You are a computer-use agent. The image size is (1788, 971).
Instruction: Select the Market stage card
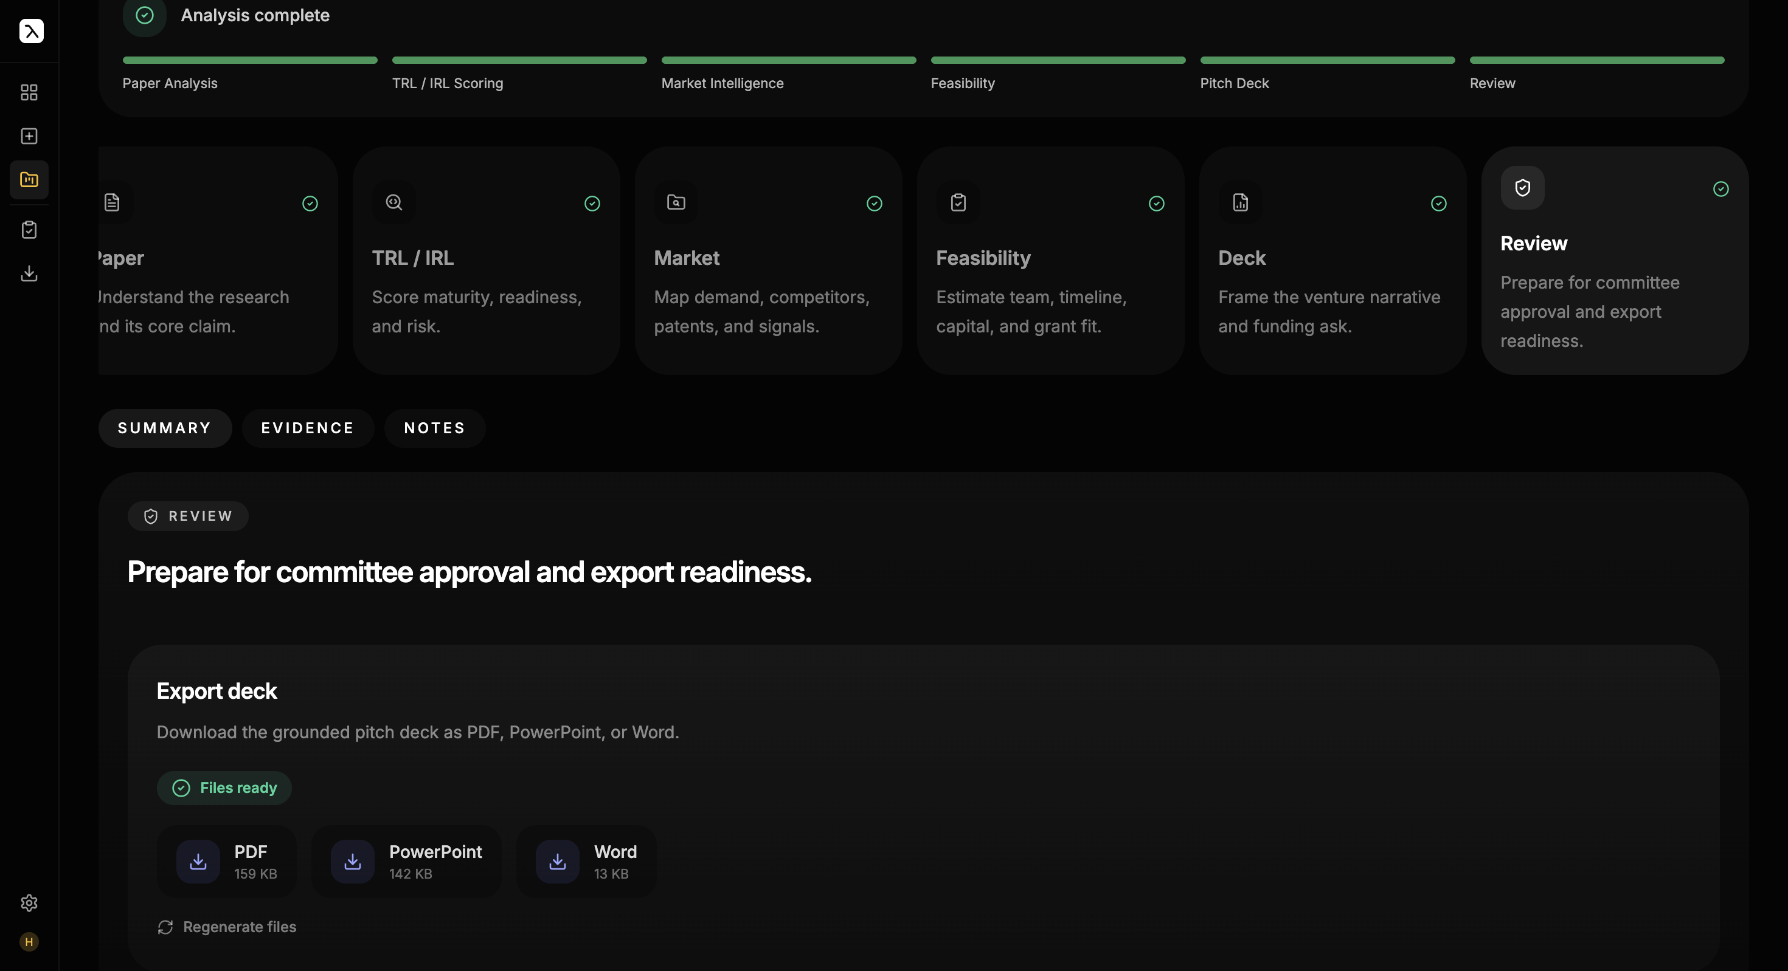click(x=768, y=261)
